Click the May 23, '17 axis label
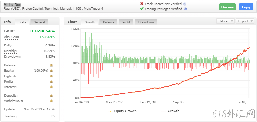257x122 pixels. [x=114, y=102]
